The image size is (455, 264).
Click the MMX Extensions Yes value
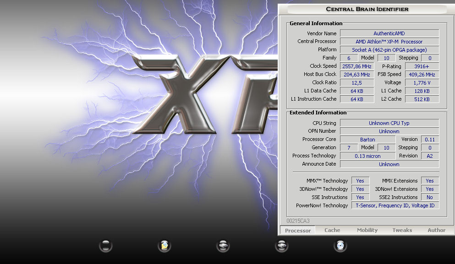pyautogui.click(x=430, y=181)
